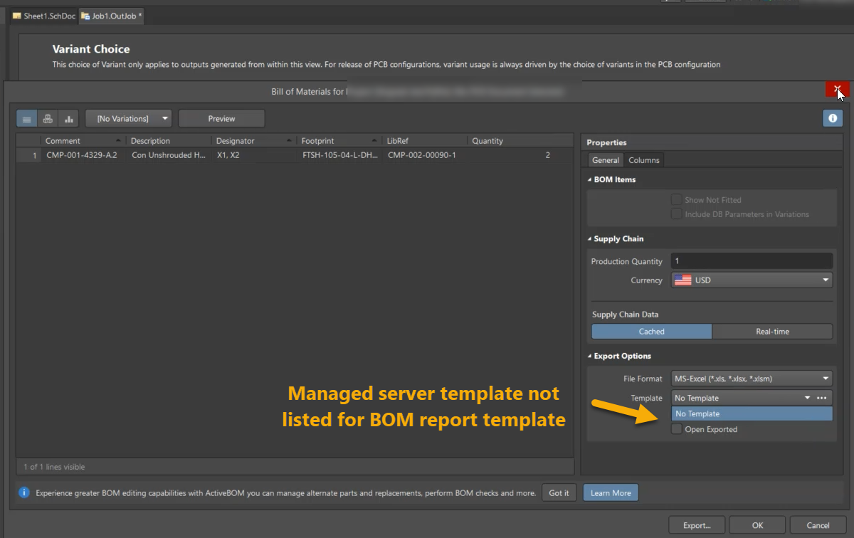Screen dimensions: 854x538
Task: Click the Learn More button
Action: 611,492
